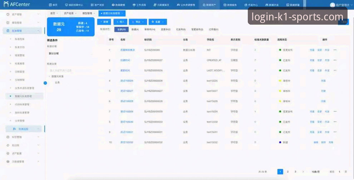Open dropdown arrow on 模型管理 tab
Screen dimensions: 354x180
click(x=94, y=13)
